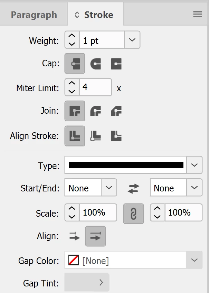Open the End arrowhead dropdown
Viewport: 209px width, 293px height.
coord(194,188)
